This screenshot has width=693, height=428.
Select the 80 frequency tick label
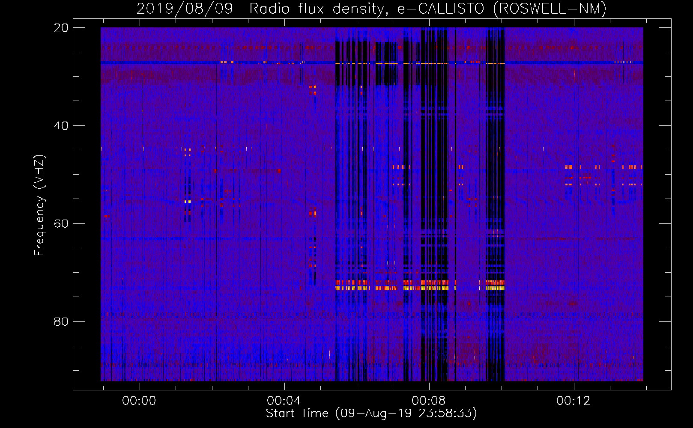[61, 321]
